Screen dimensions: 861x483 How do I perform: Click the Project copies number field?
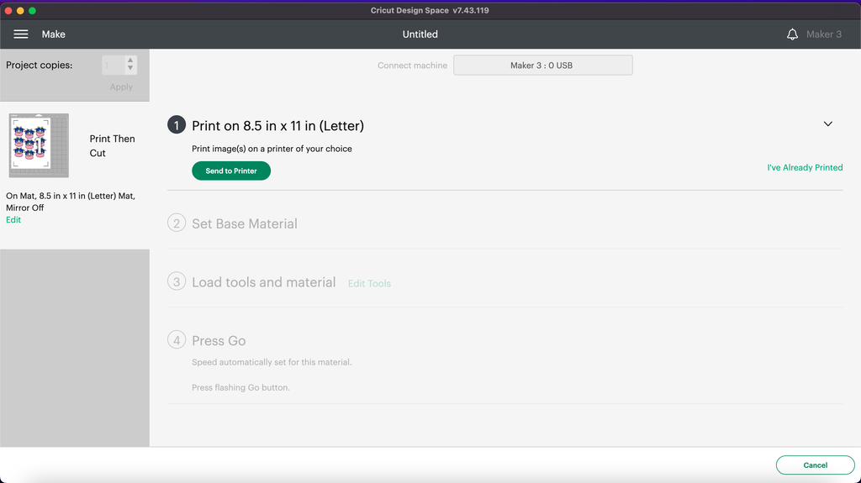113,66
